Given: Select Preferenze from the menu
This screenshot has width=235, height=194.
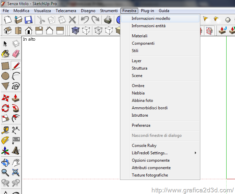Looking at the screenshot, I should point(141,125).
